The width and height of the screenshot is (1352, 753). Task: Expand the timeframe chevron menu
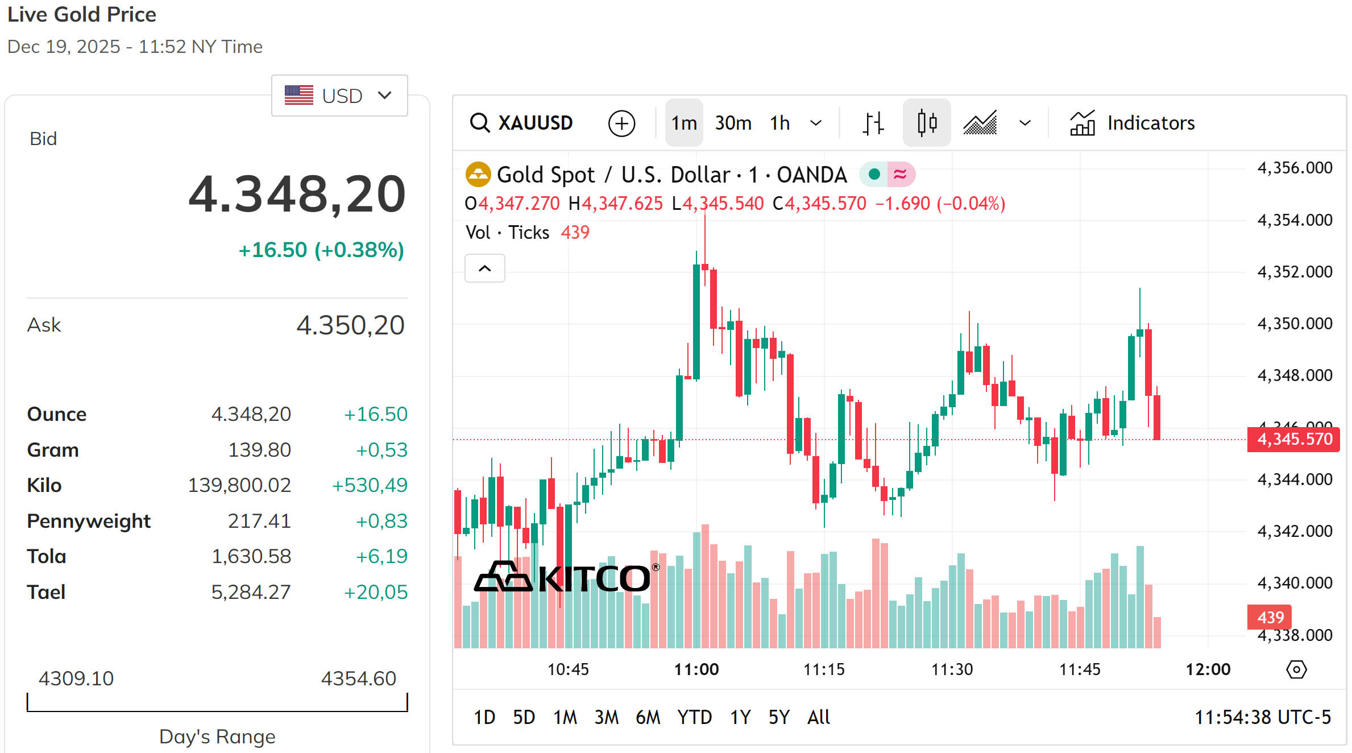point(817,123)
